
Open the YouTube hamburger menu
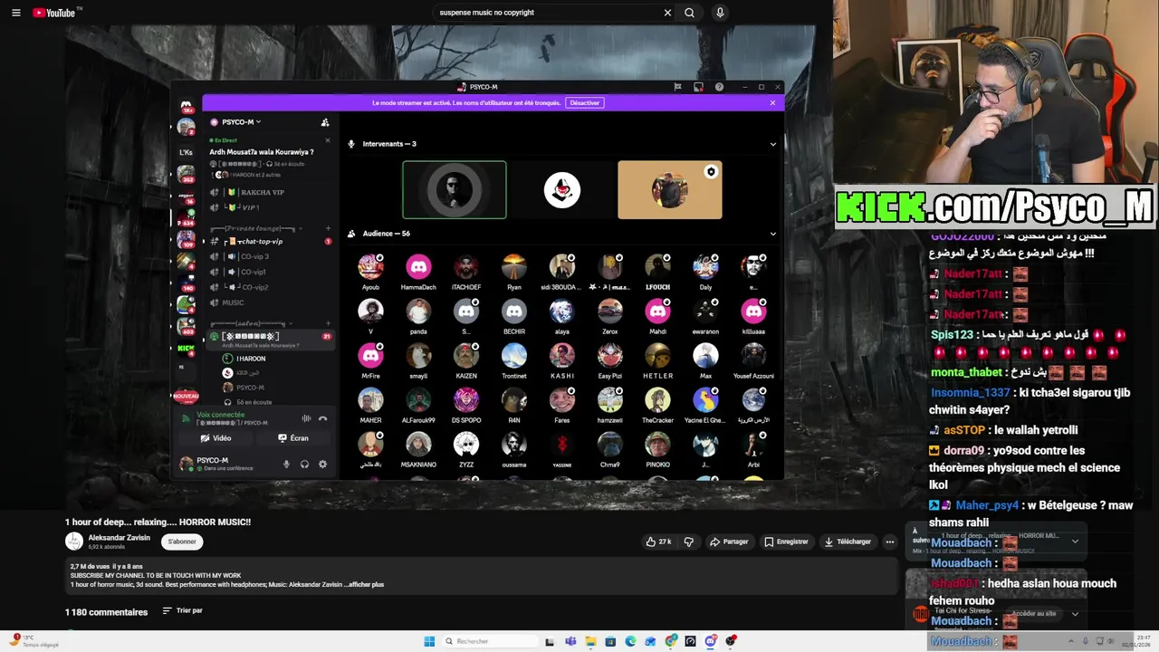[x=15, y=13]
